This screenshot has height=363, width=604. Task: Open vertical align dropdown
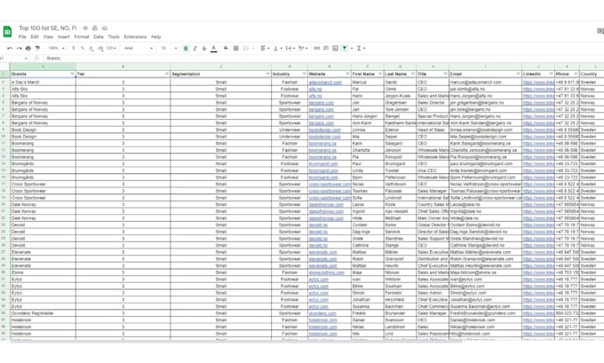click(x=277, y=48)
